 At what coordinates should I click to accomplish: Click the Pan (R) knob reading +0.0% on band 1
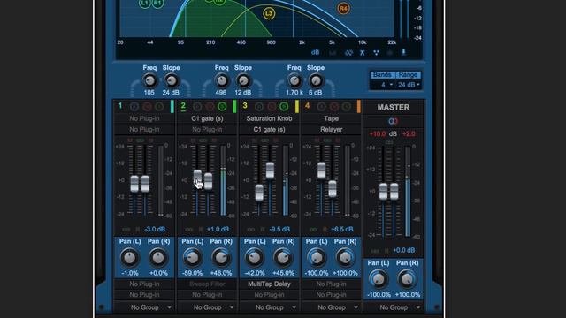(158, 257)
